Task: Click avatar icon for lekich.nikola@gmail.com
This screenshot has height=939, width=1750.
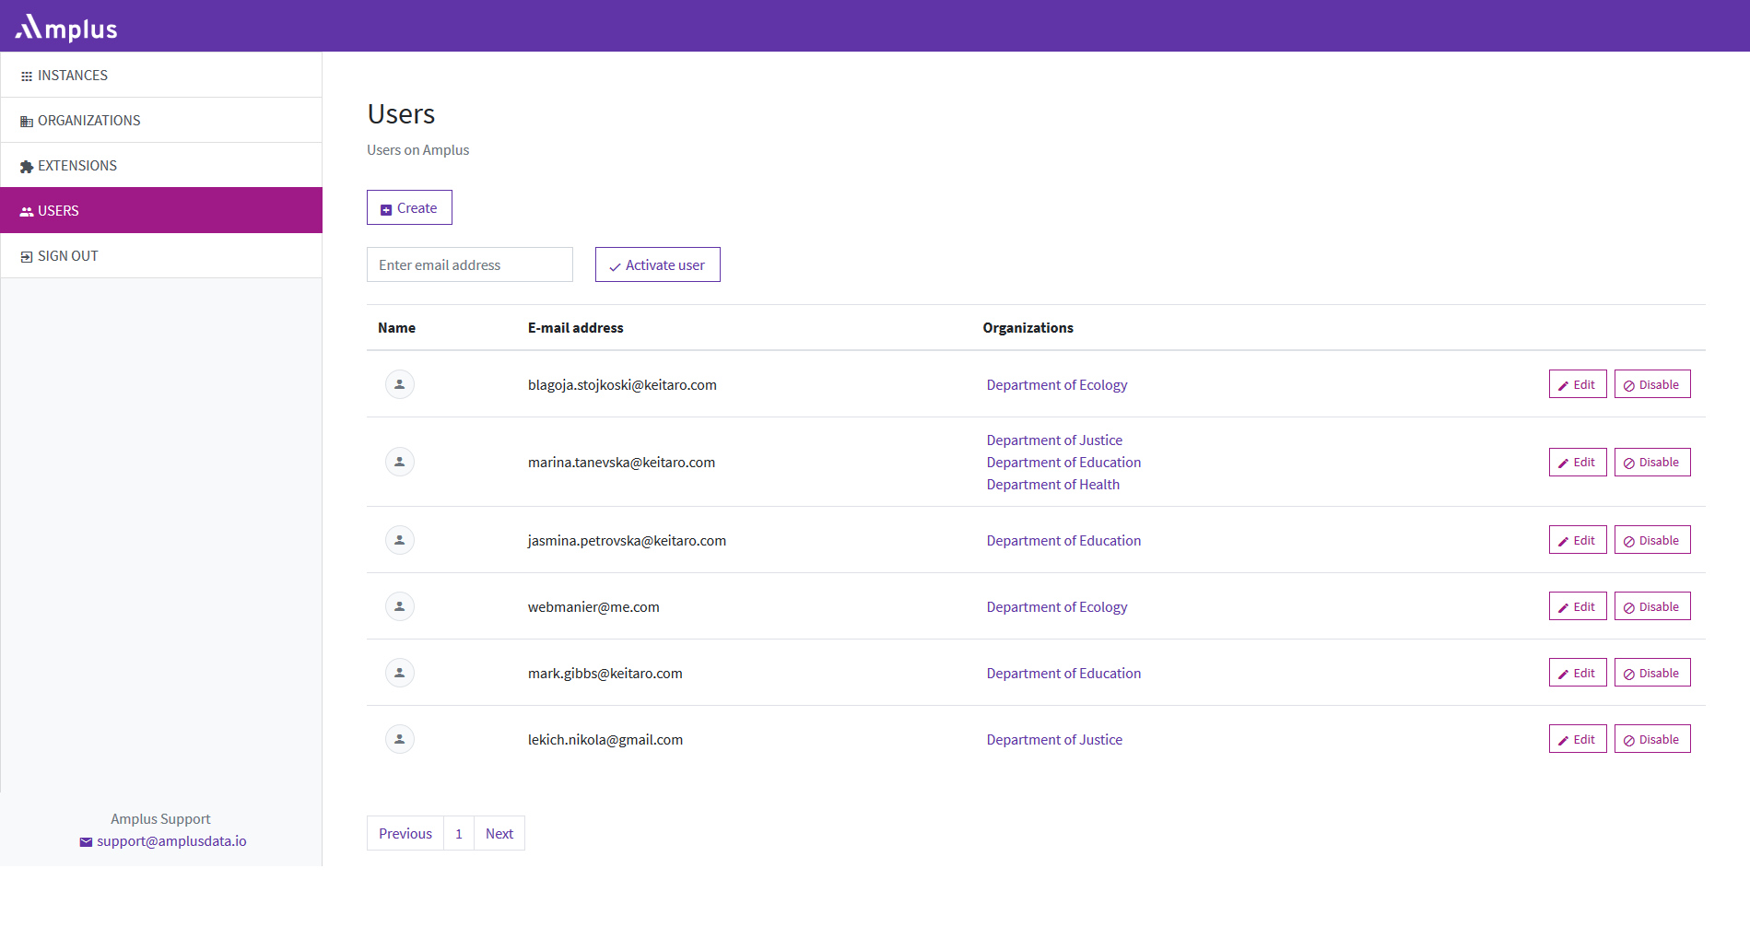Action: (x=400, y=739)
